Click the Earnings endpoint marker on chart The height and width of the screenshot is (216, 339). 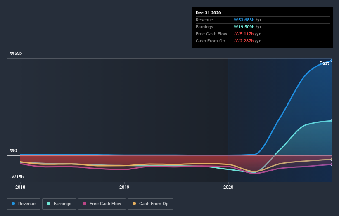[332, 121]
